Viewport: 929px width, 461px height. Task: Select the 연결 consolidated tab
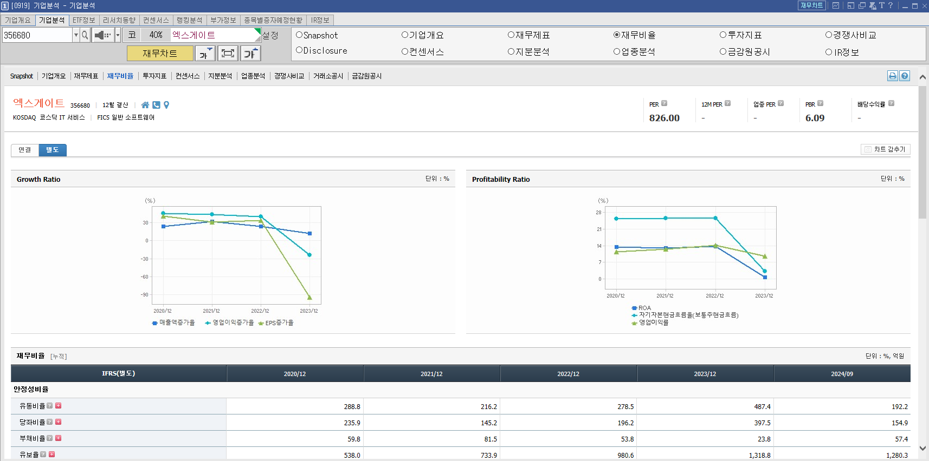pos(25,150)
